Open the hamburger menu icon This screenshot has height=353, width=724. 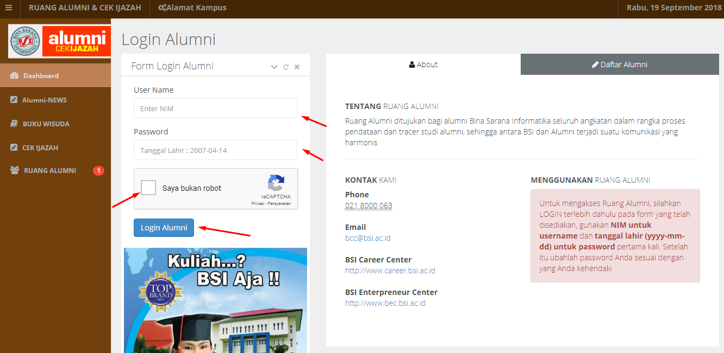pyautogui.click(x=8, y=8)
